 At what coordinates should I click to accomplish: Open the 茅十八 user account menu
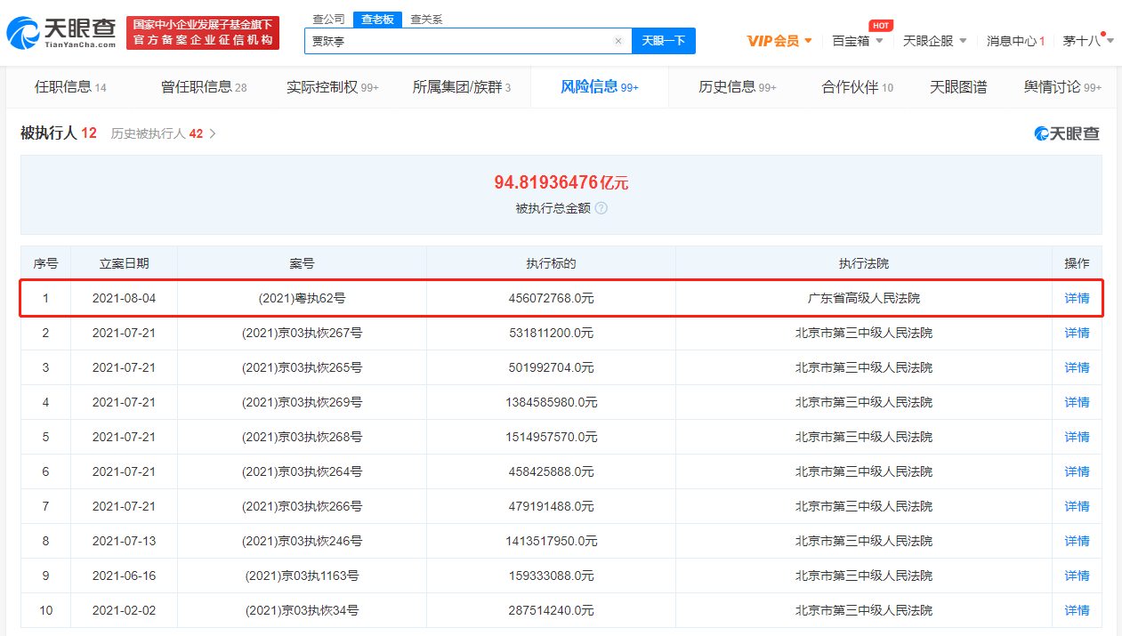(x=1082, y=41)
